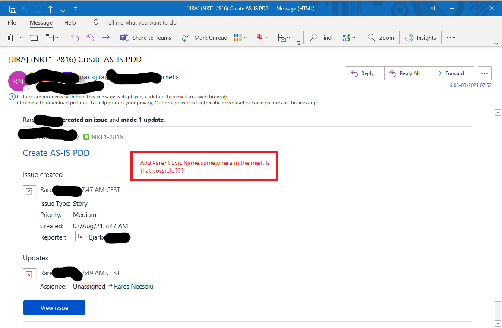The width and height of the screenshot is (502, 328).
Task: Click the green story icon beside NRT1-2816
Action: point(86,137)
